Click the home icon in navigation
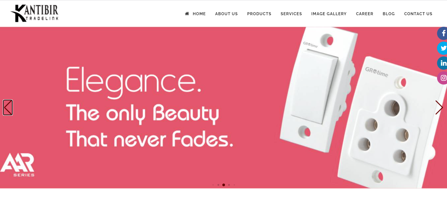The image size is (447, 209). (x=187, y=14)
